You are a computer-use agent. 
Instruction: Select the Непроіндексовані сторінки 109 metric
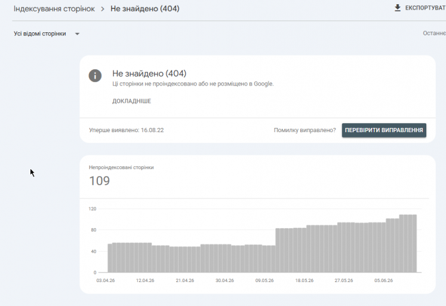click(121, 176)
